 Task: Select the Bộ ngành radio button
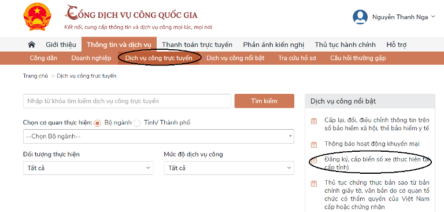(x=97, y=123)
